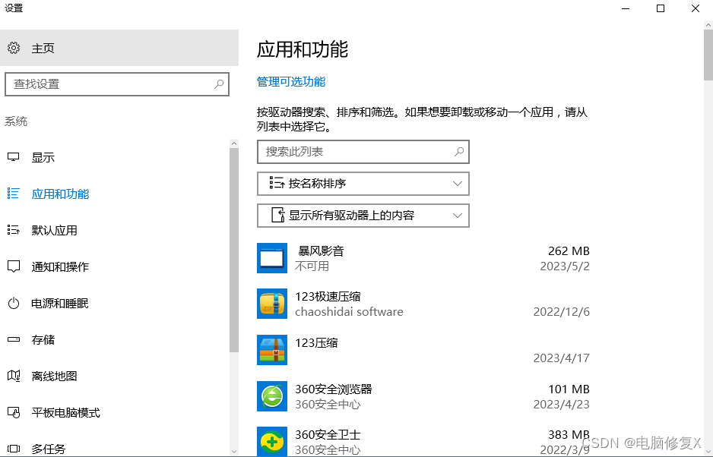Viewport: 713px width, 457px height.
Task: Go to 通知和操作 settings
Action: [x=115, y=266]
